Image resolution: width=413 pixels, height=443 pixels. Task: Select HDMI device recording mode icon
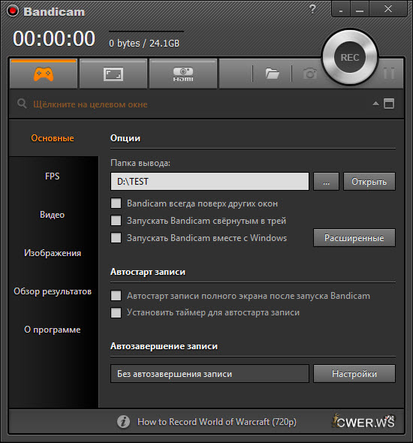(x=183, y=74)
